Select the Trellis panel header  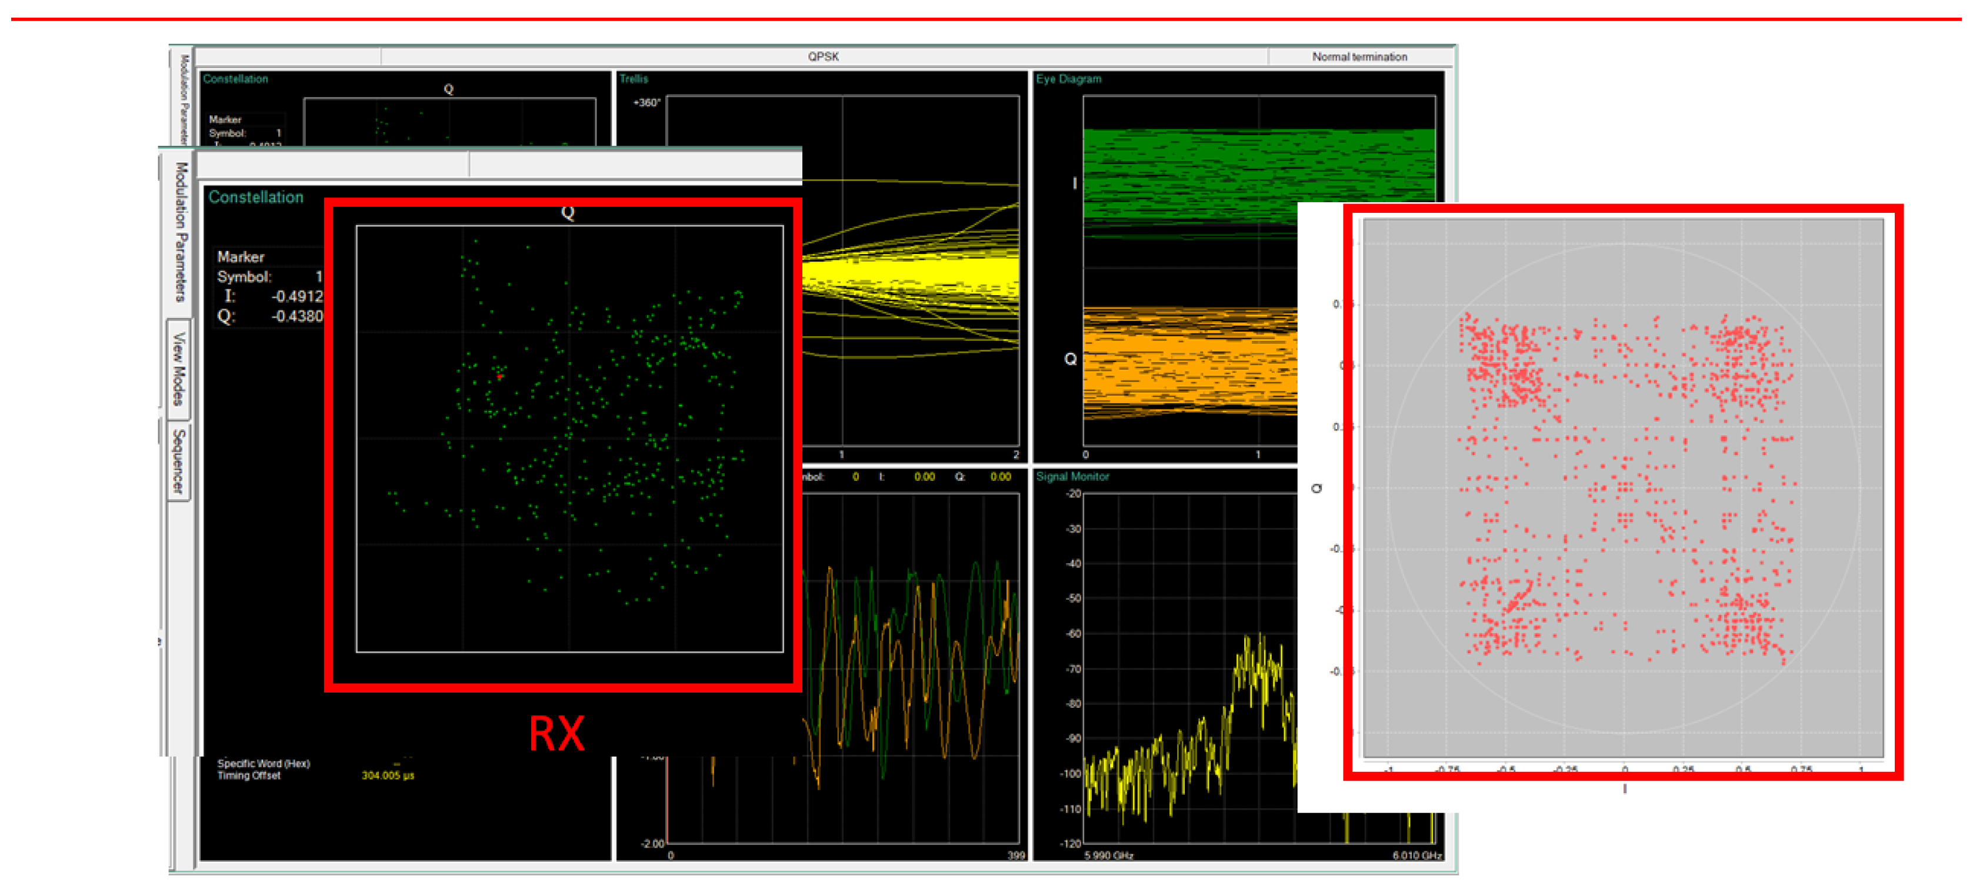(x=634, y=78)
